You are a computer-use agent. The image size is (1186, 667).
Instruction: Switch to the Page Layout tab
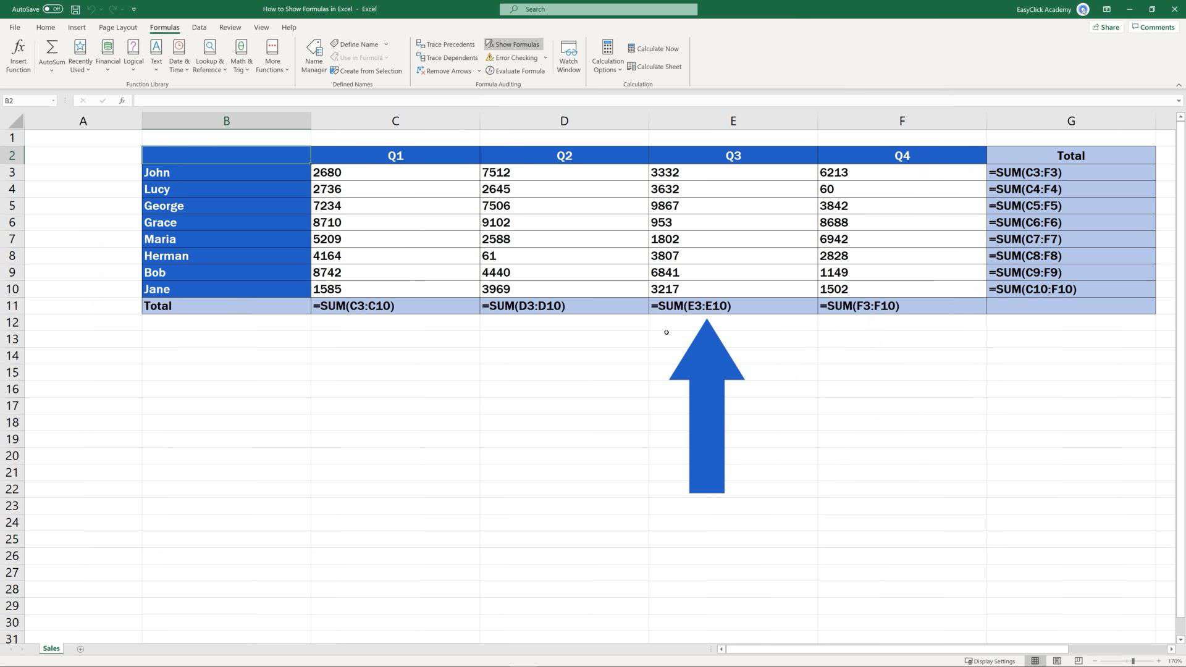tap(117, 27)
